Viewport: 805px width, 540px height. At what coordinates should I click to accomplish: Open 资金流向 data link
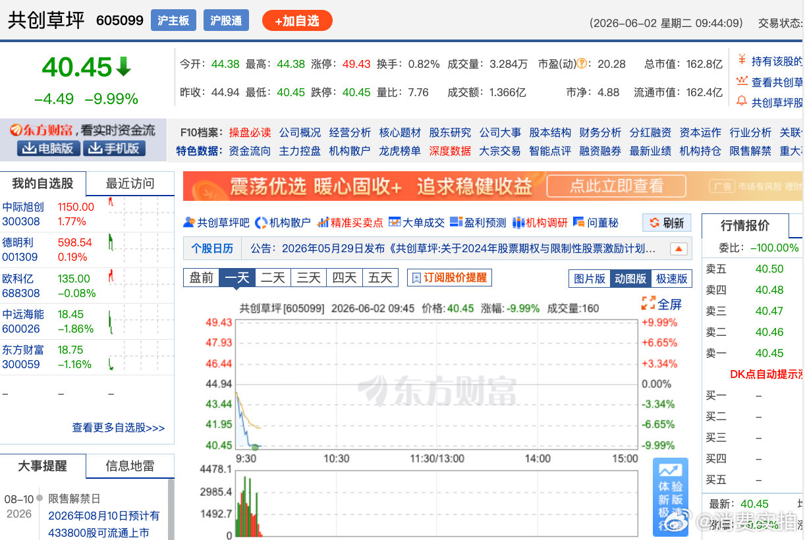point(250,151)
